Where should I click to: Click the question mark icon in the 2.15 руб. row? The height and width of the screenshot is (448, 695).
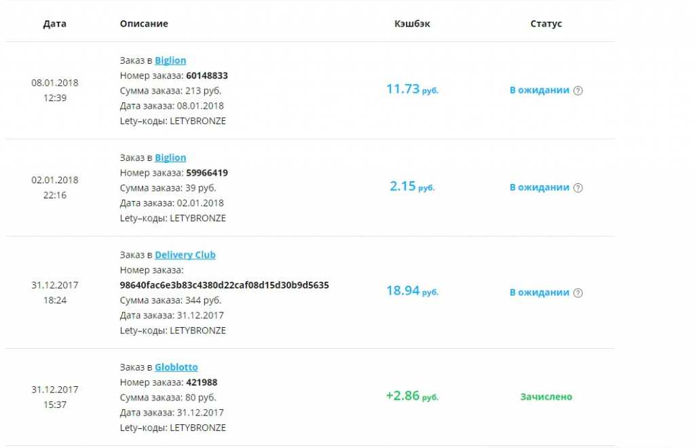(x=578, y=187)
